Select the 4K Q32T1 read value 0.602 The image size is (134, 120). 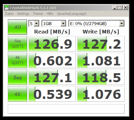pyautogui.click(x=52, y=60)
